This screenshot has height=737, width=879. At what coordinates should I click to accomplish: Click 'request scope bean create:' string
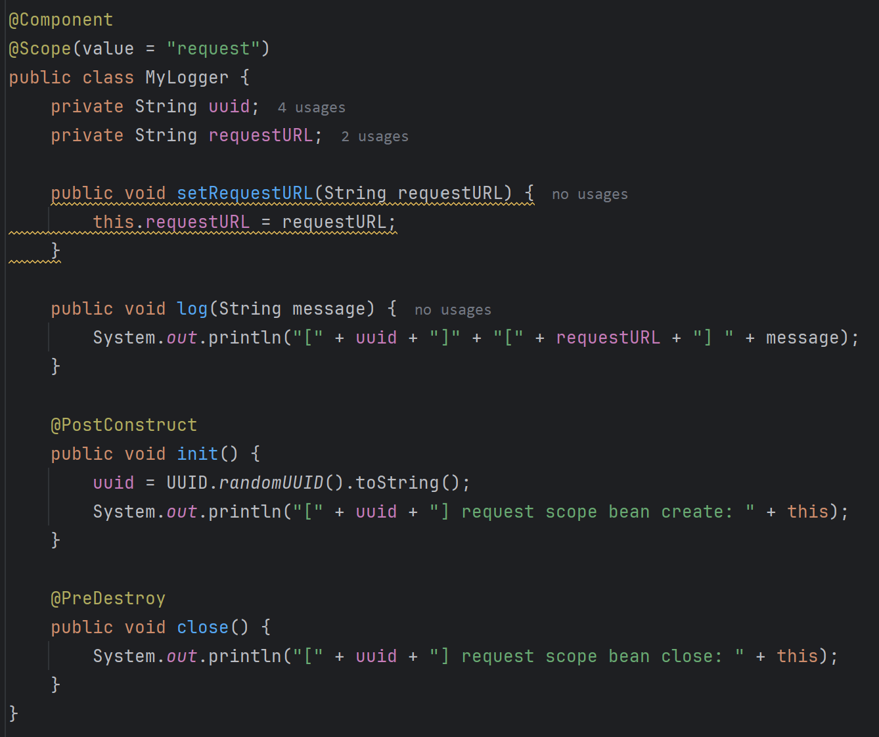click(591, 512)
